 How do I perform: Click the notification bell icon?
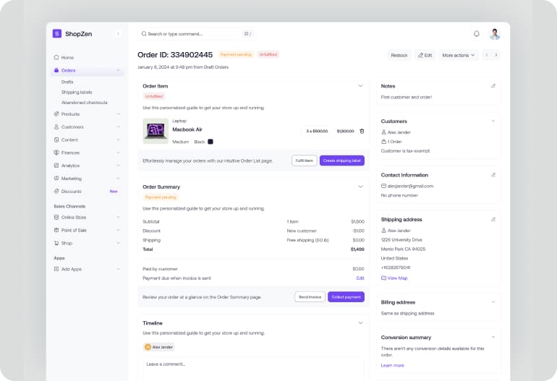[476, 34]
